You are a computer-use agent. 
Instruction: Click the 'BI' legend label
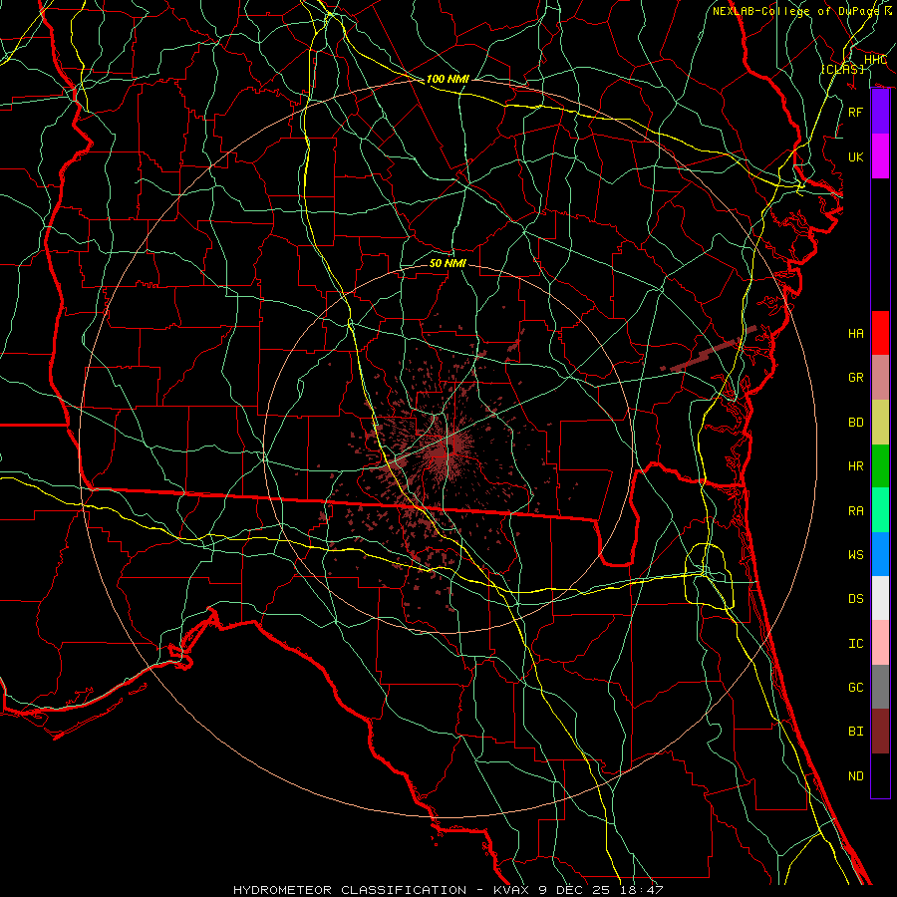pyautogui.click(x=856, y=732)
